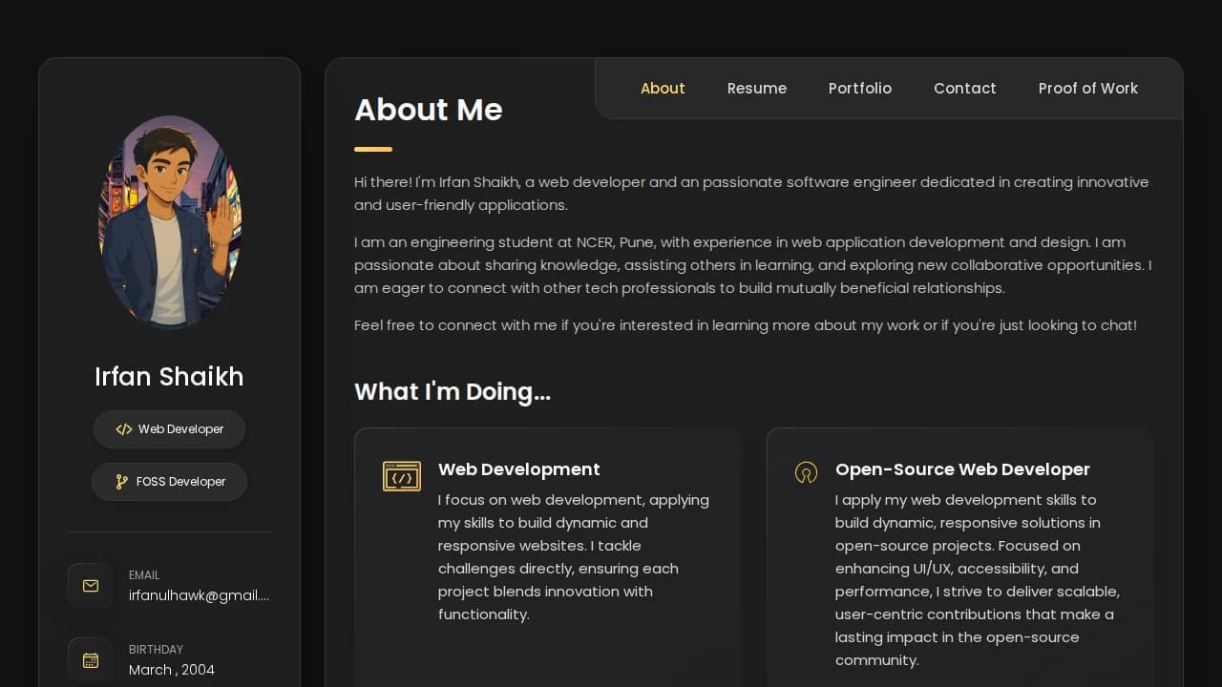The image size is (1222, 687).
Task: Click the calendar icon next to BIRTHDAY
Action: point(90,659)
